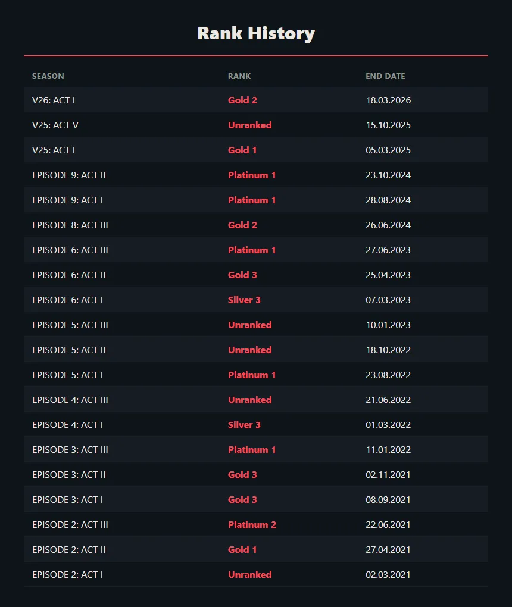The height and width of the screenshot is (607, 512).
Task: Click Unranked rank dated 15.10.2025
Action: (x=249, y=125)
